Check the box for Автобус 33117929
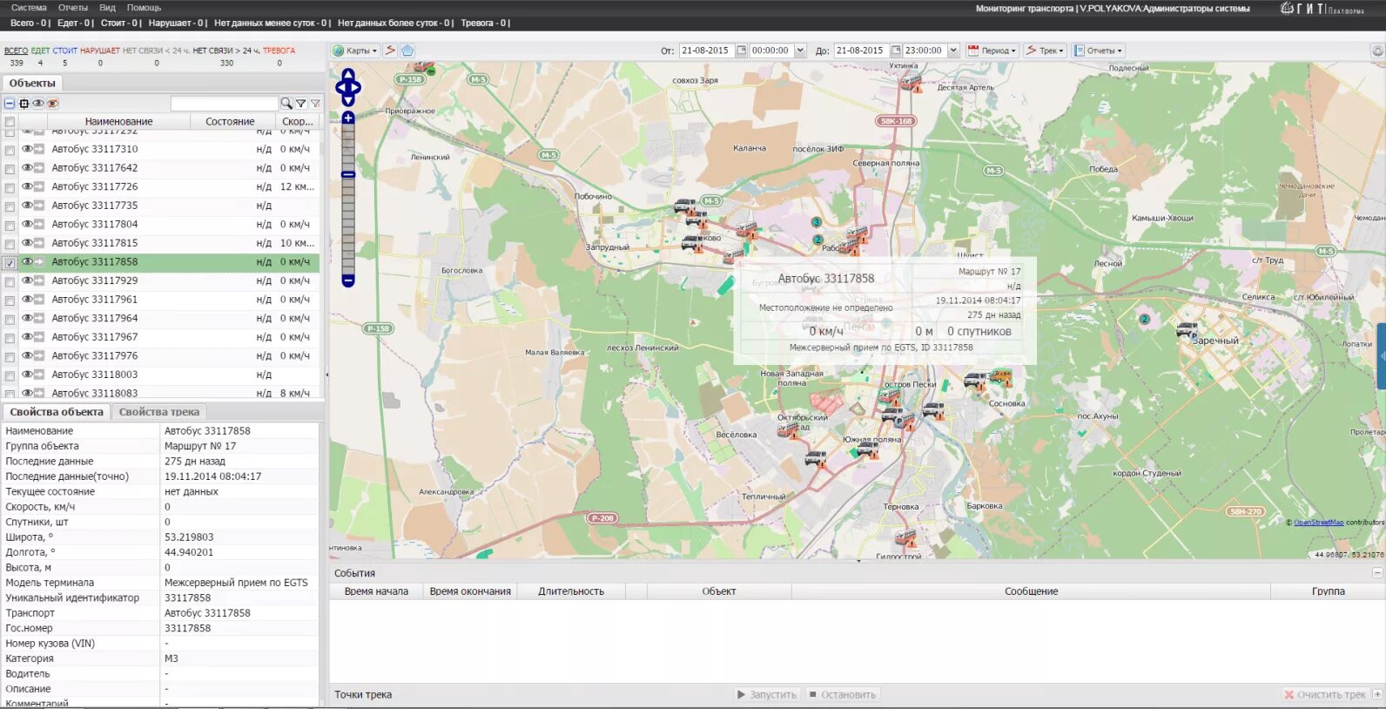The height and width of the screenshot is (709, 1386). [x=10, y=281]
